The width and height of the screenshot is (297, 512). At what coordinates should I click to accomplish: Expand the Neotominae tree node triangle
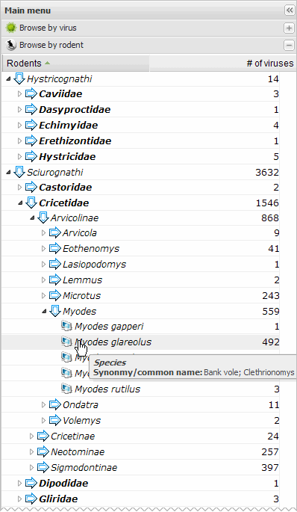31,451
